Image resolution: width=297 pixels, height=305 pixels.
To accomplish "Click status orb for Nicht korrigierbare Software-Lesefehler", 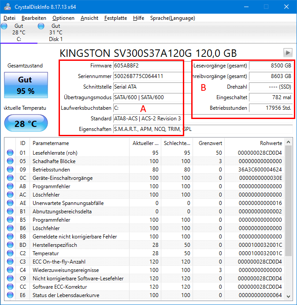I will [x=10, y=278].
